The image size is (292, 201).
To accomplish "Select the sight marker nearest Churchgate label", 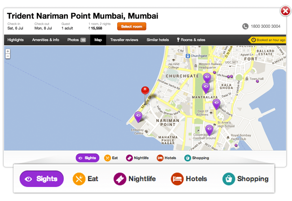I will coord(207,78).
